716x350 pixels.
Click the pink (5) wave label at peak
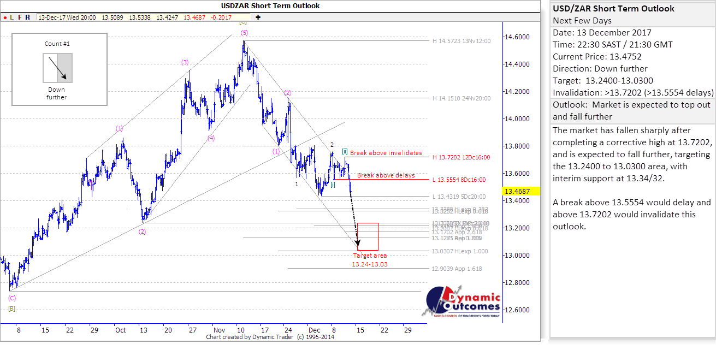pos(244,33)
